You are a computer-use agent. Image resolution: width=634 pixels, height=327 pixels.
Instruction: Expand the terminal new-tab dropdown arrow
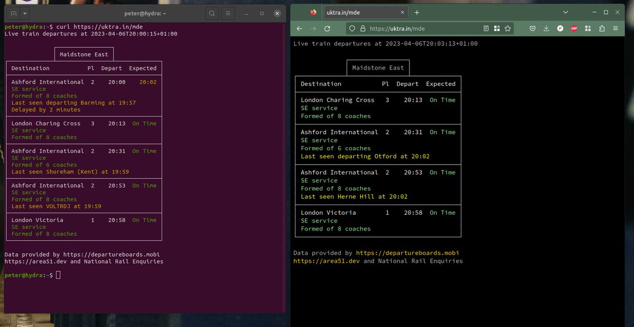pos(25,13)
